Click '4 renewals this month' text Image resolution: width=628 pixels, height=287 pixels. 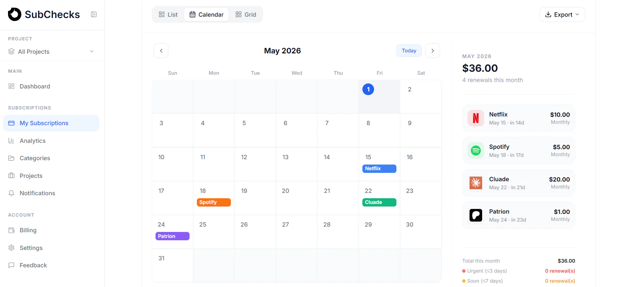(x=493, y=80)
